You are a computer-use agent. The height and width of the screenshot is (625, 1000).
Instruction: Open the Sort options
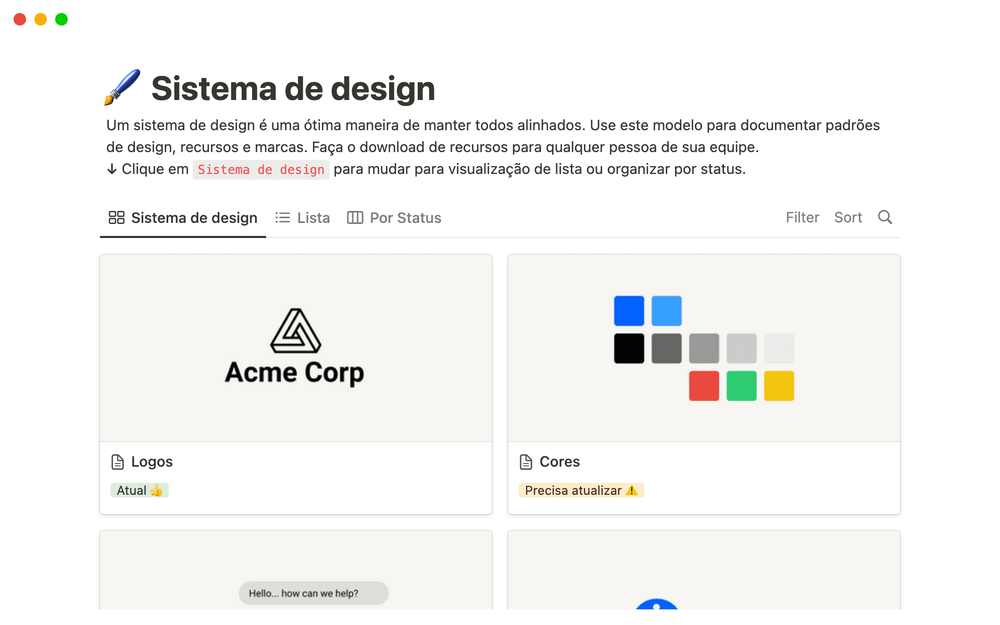click(848, 217)
